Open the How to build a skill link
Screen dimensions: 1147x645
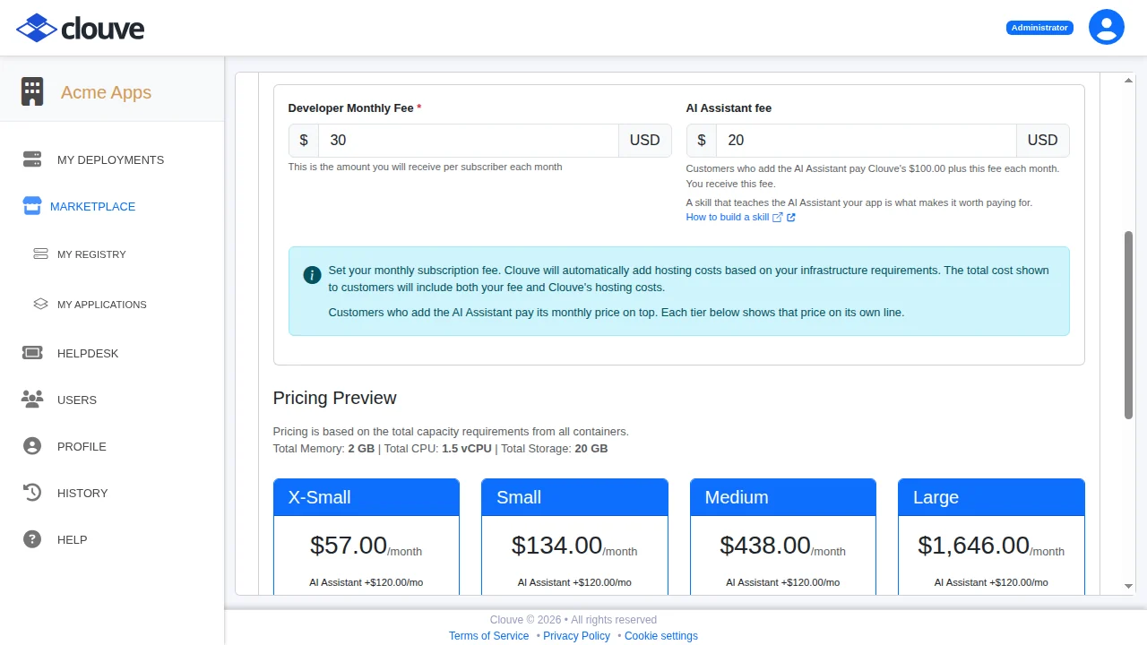727,217
